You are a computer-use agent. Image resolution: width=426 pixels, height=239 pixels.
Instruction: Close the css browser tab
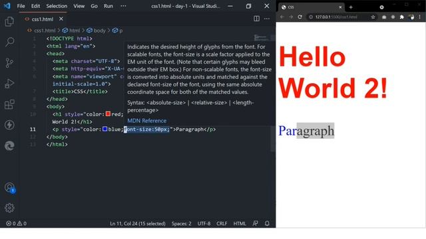pyautogui.click(x=340, y=7)
